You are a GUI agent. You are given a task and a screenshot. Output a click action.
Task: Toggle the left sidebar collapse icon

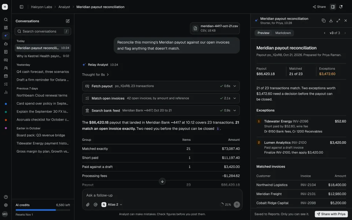pos(22,7)
